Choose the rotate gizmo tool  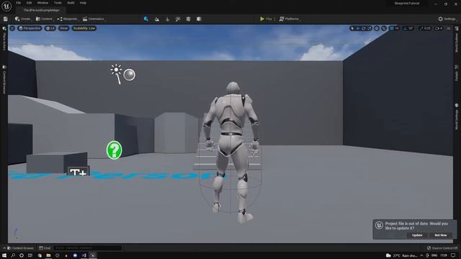(363, 29)
